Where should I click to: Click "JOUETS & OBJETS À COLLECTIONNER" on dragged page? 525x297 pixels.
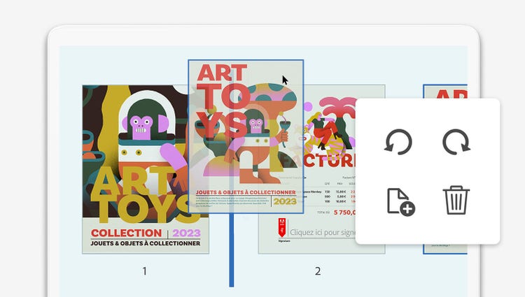246,192
